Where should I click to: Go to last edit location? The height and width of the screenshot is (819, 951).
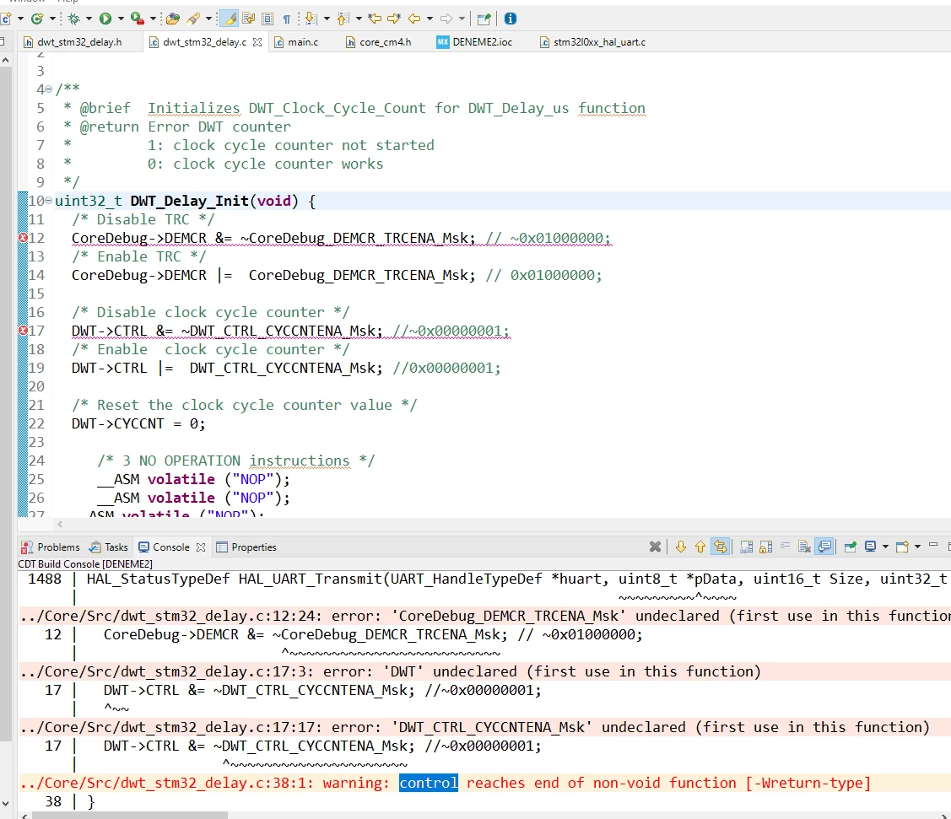point(374,19)
